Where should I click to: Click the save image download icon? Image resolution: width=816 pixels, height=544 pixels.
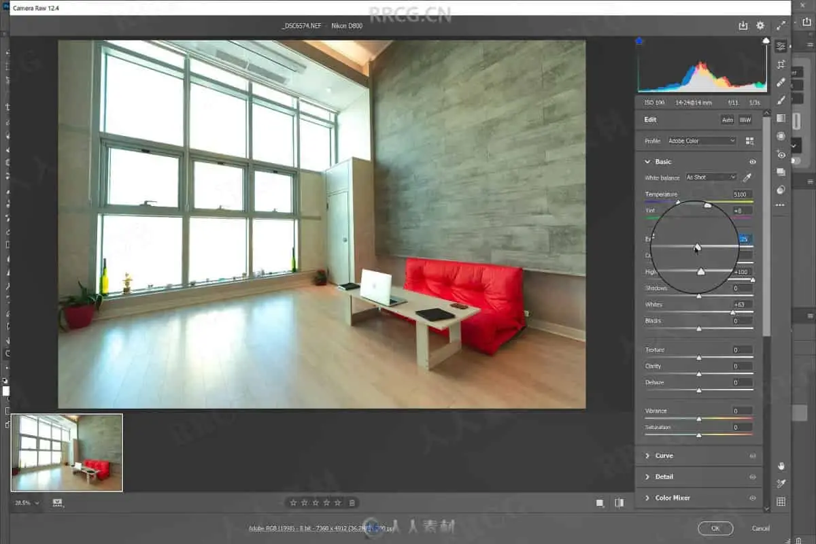(743, 26)
